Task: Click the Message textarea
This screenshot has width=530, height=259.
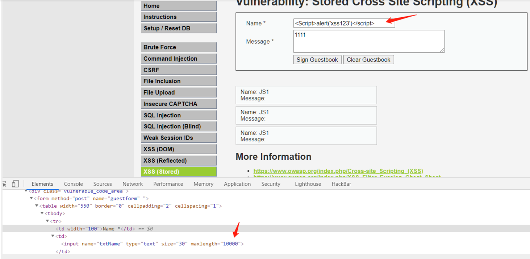Action: tap(369, 42)
